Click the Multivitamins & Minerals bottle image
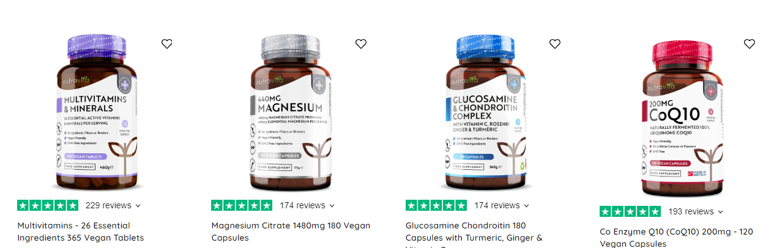Screen dimensions: 774x248 pos(96,112)
